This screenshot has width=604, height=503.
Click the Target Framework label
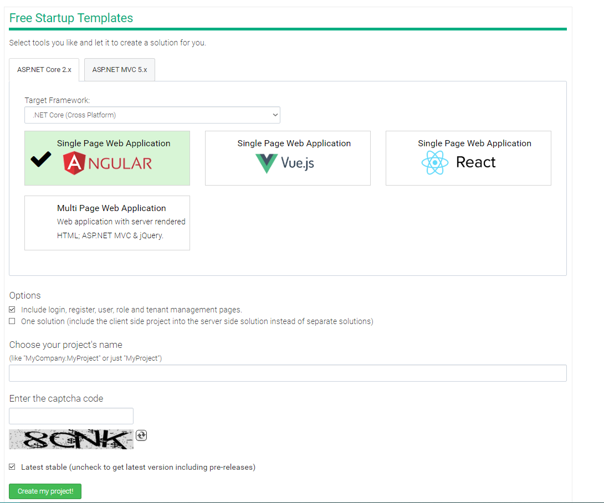click(x=58, y=100)
